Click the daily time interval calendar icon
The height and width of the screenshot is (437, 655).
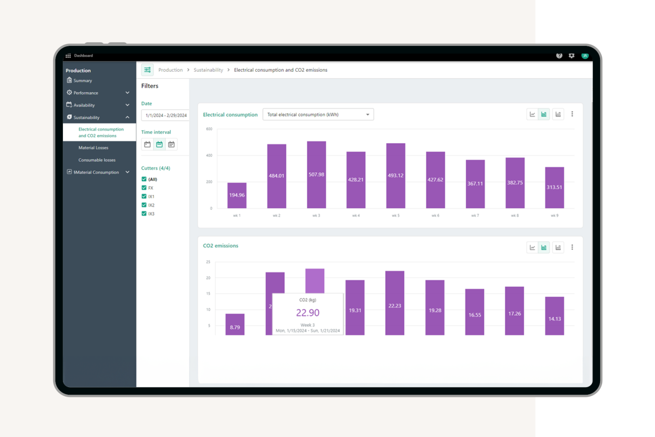(147, 144)
